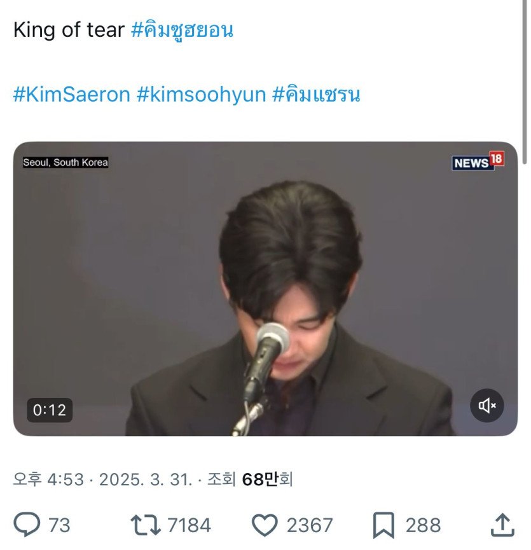Open the share icon menu
Viewport: 531px width, 550px height.
pyautogui.click(x=502, y=525)
